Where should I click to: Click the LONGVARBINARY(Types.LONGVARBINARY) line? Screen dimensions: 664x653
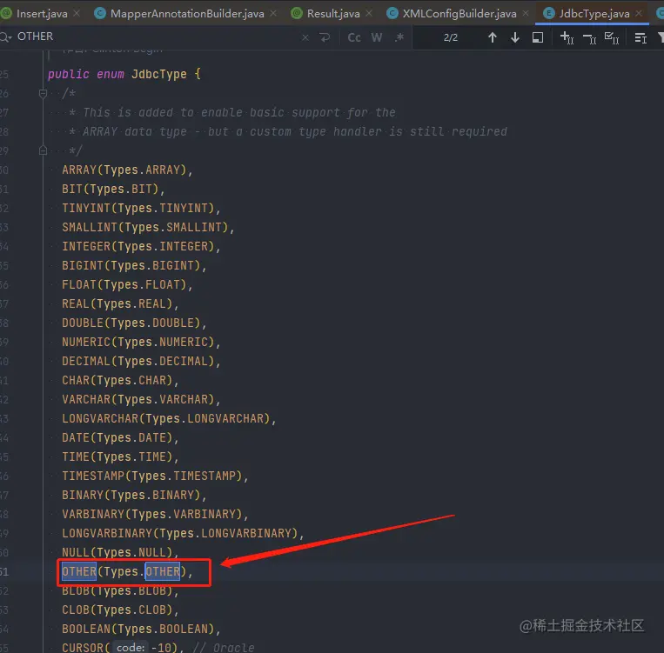[183, 533]
